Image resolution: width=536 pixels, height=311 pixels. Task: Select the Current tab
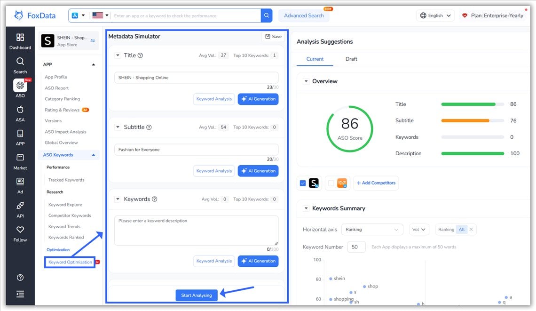tap(315, 59)
